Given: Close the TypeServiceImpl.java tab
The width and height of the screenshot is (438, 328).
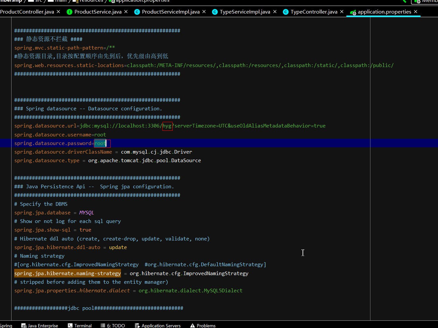Looking at the screenshot, I should (275, 12).
